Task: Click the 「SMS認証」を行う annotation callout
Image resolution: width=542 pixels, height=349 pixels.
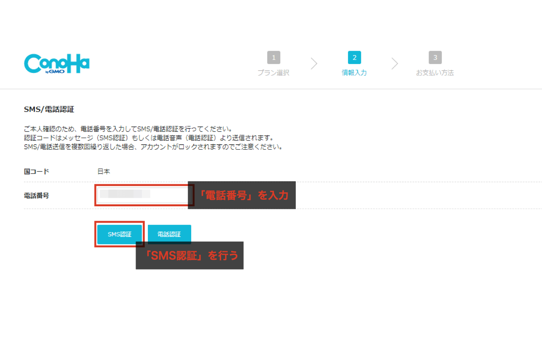Action: 190,256
